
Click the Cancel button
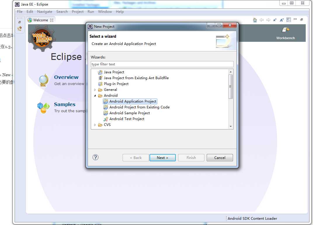coord(220,158)
